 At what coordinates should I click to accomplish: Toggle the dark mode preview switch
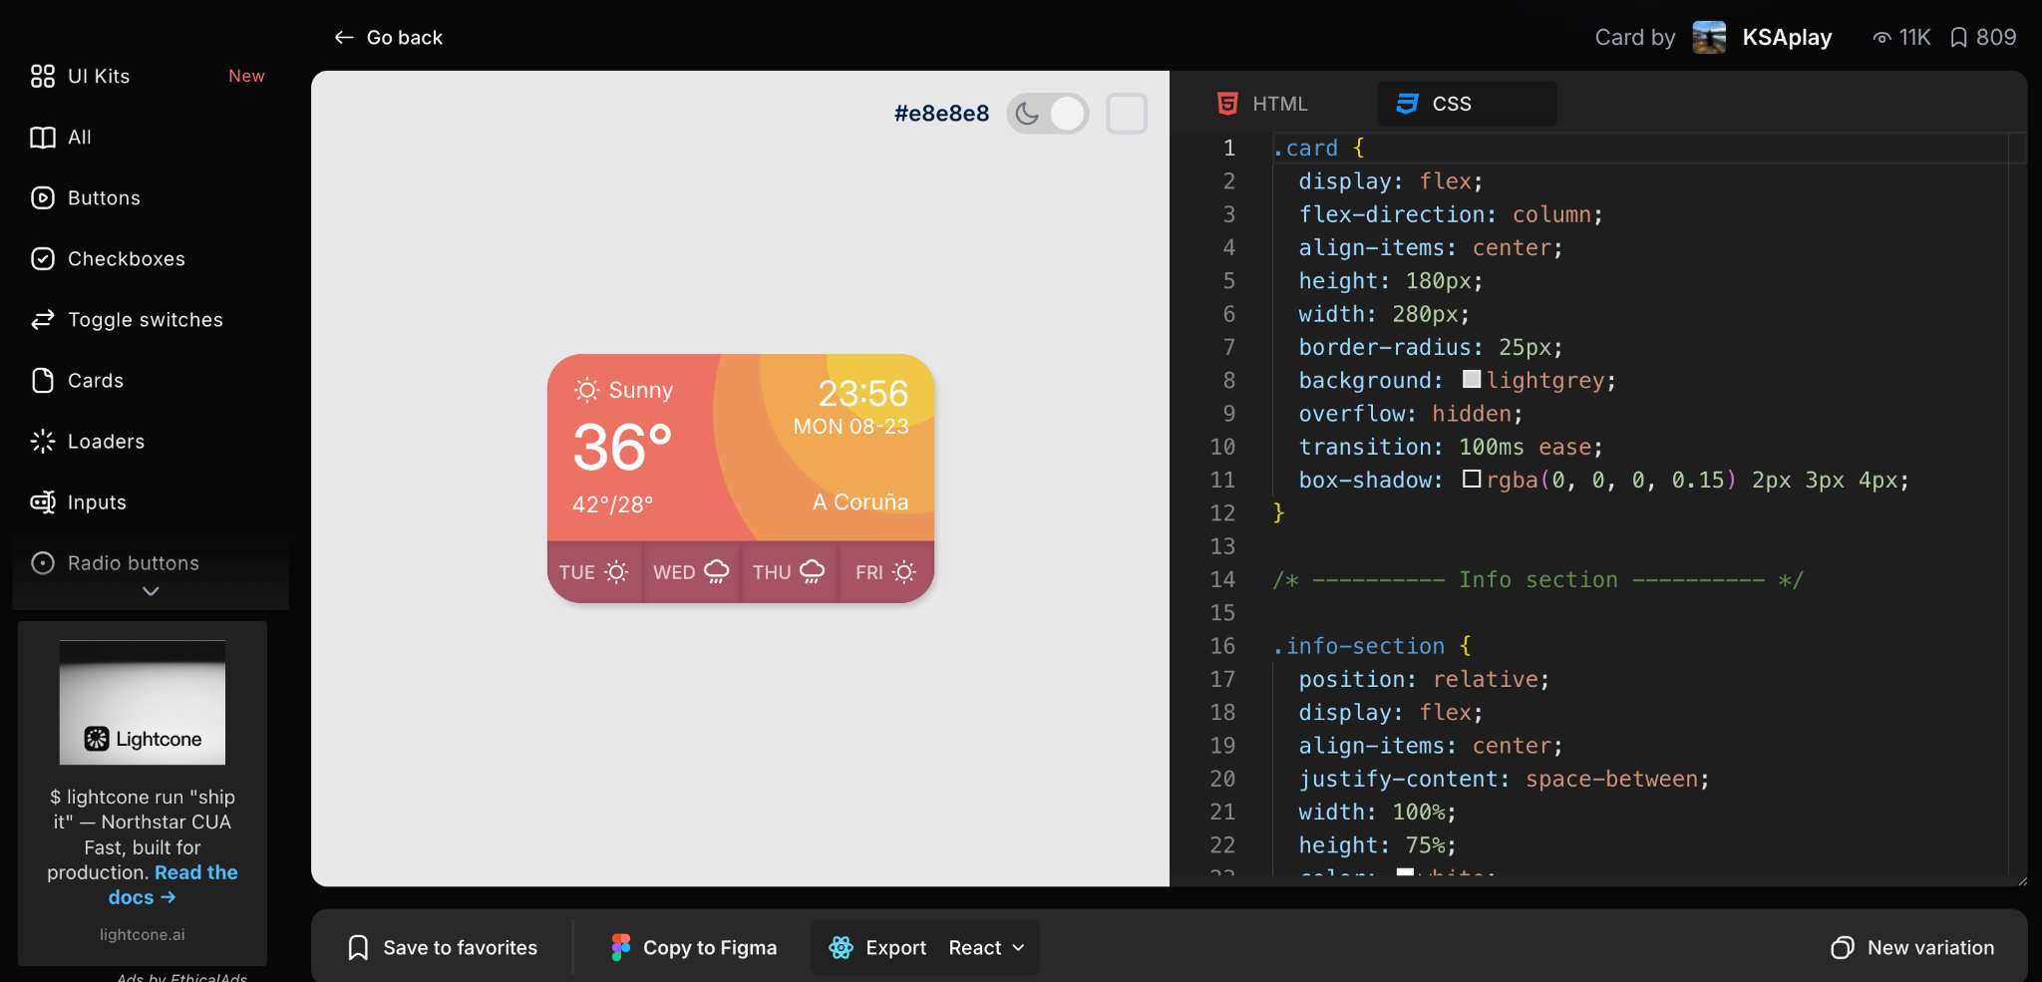tap(1047, 114)
